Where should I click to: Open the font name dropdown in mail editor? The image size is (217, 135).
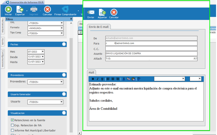point(183,79)
